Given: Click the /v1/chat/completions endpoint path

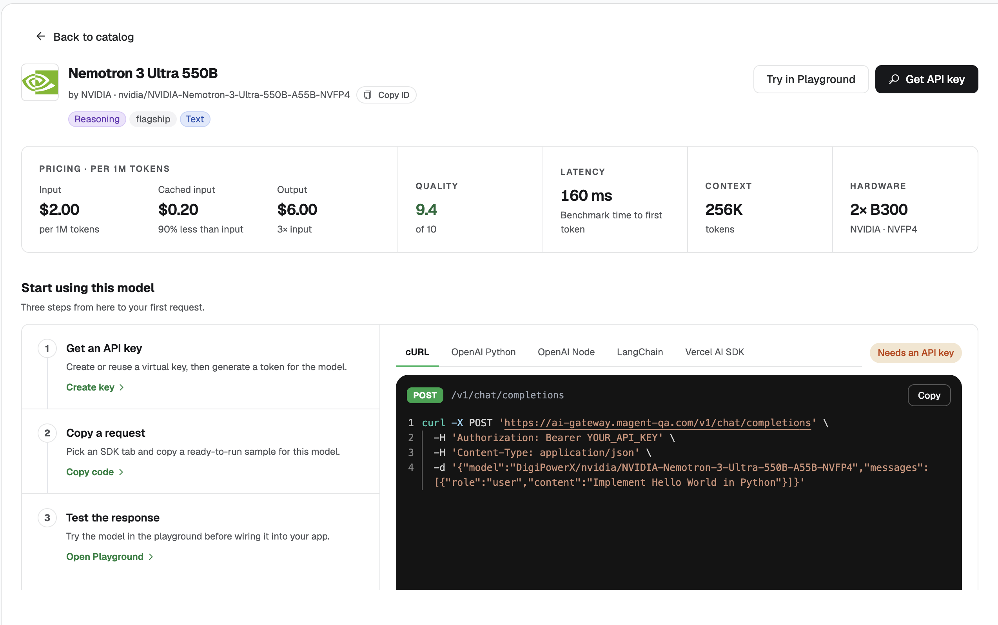Looking at the screenshot, I should point(508,395).
